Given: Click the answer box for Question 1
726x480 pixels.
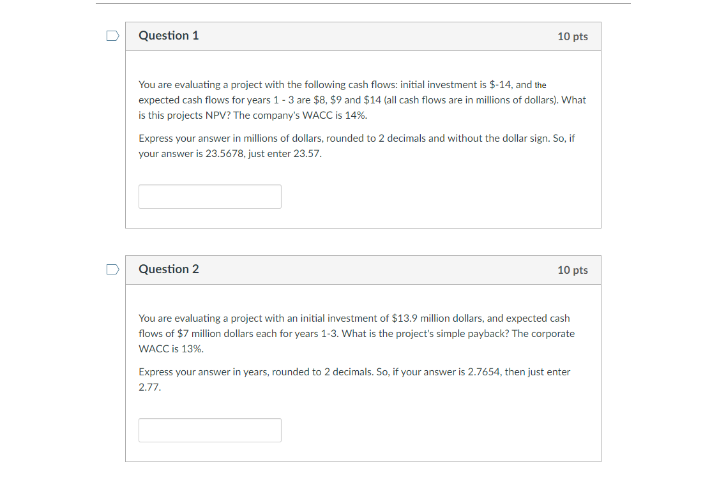Looking at the screenshot, I should [x=210, y=197].
